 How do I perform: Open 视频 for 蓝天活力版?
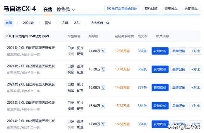(x=71, y=72)
